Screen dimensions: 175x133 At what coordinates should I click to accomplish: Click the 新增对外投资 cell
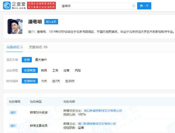pyautogui.click(x=39, y=113)
